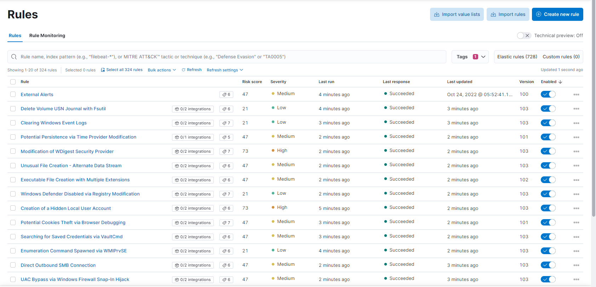Filter by Custom rules (0)

pyautogui.click(x=561, y=57)
